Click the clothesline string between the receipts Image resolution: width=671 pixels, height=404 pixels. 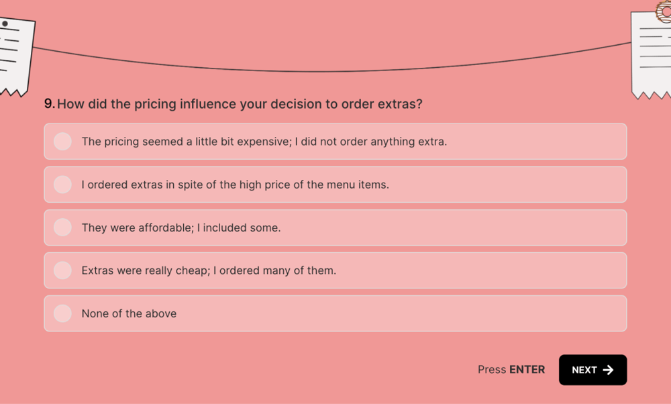coord(335,70)
